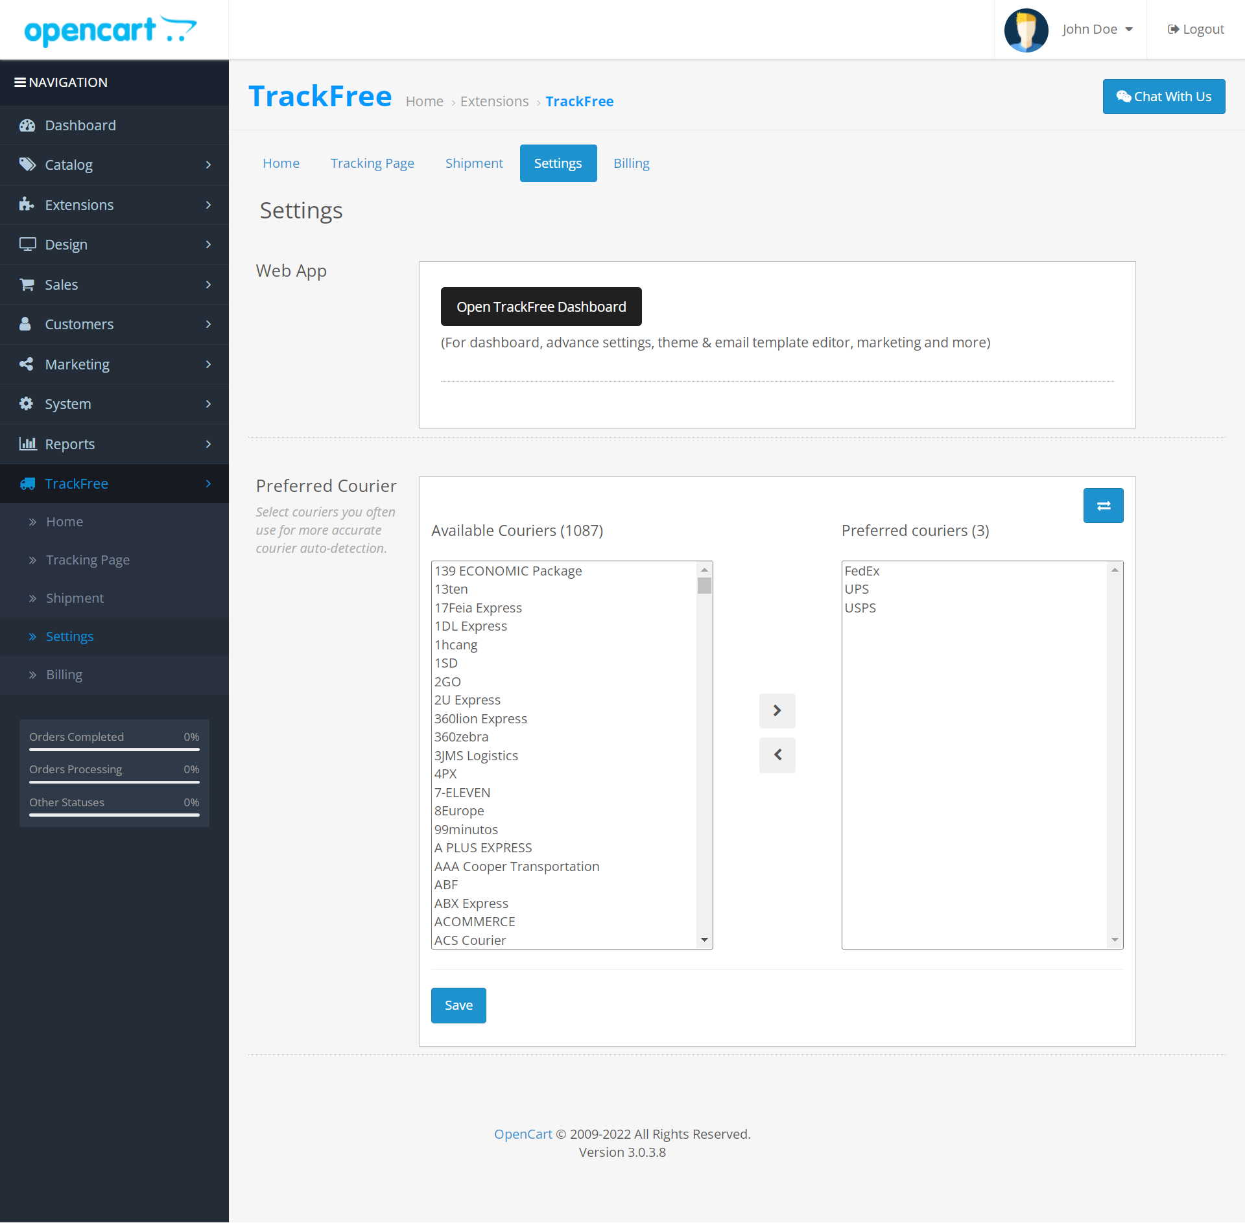
Task: Expand the Design menu chevron
Action: pyautogui.click(x=208, y=244)
